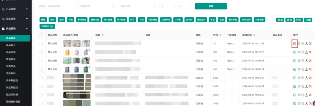The height and width of the screenshot is (106, 315).
Task: Open first thumbnail in the 388 price row
Action: (x=67, y=52)
